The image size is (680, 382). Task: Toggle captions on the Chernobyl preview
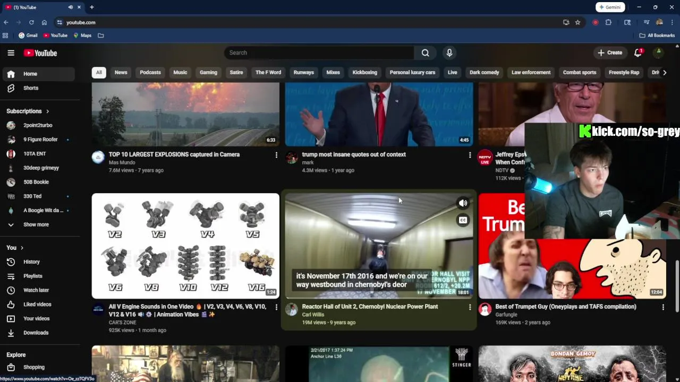click(463, 220)
